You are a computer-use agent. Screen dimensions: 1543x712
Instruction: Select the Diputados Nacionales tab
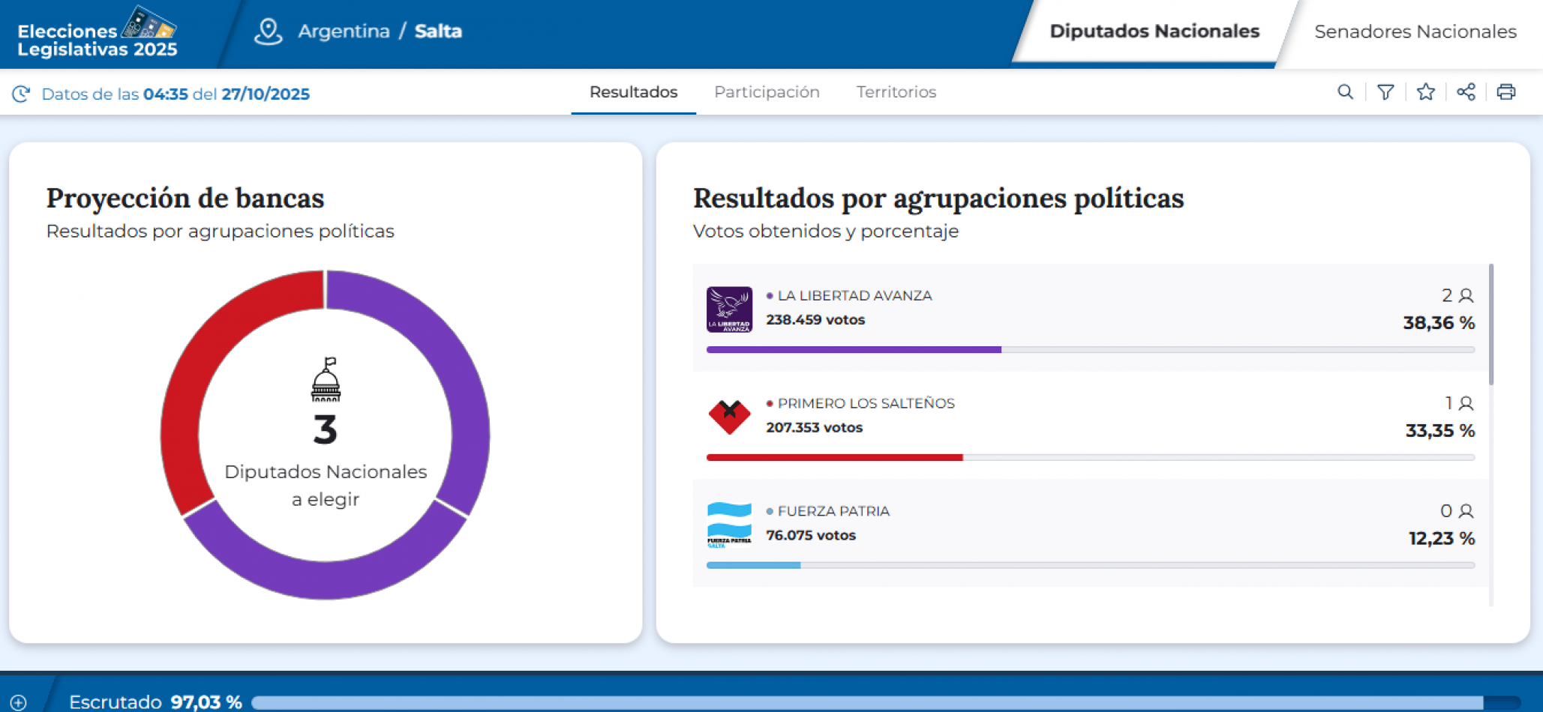pyautogui.click(x=1154, y=31)
